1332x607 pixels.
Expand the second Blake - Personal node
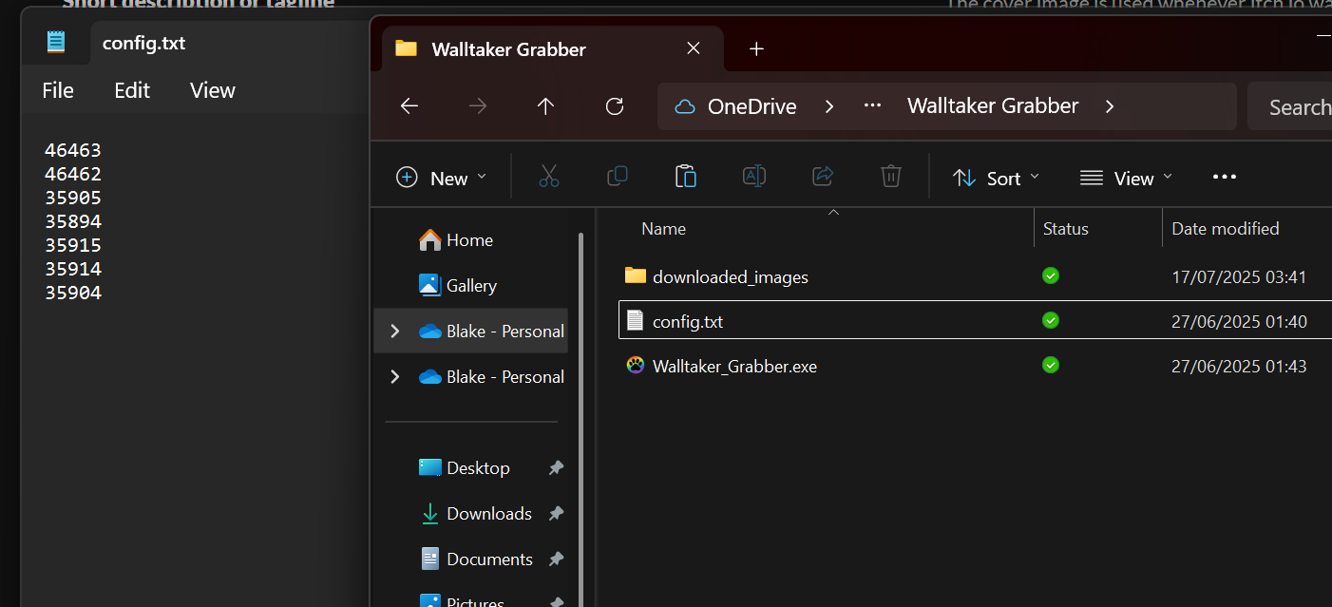coord(395,377)
